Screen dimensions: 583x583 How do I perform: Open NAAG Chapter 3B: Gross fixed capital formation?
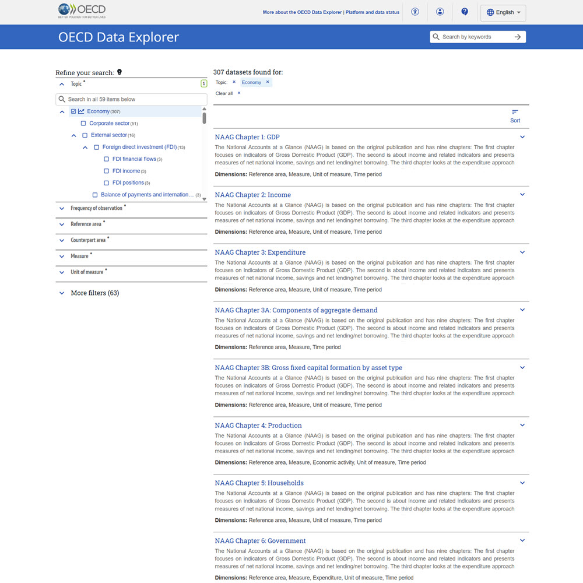pos(308,368)
